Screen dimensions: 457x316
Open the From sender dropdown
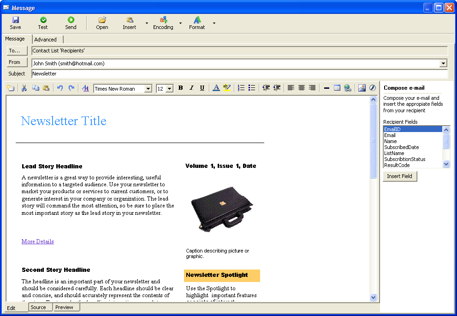pos(443,63)
